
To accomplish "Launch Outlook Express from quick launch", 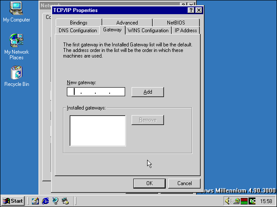I will [55, 201].
